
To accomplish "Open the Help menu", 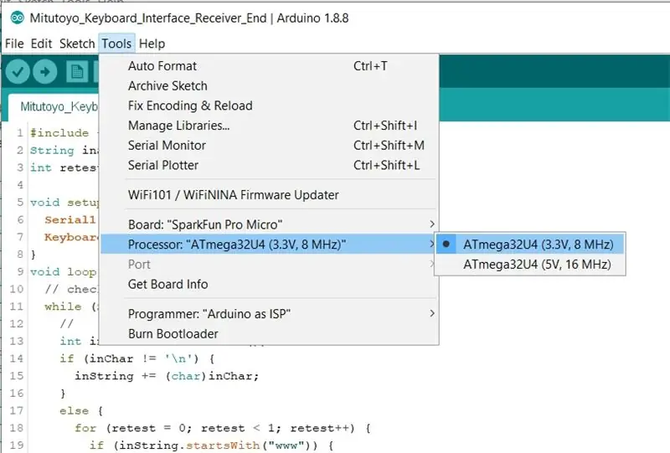I will (152, 44).
